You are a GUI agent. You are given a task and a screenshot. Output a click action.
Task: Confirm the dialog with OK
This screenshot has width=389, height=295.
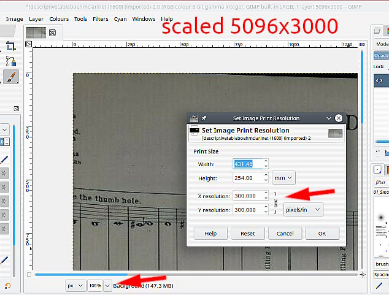322,234
